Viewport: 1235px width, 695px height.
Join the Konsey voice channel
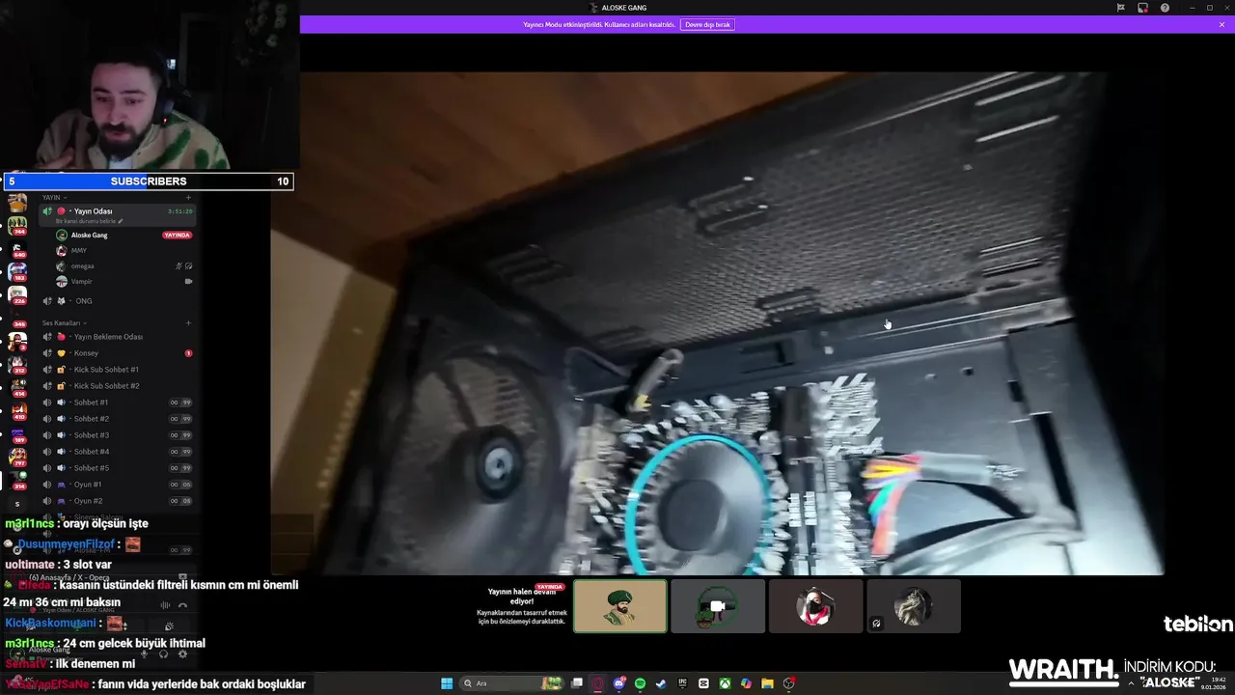[x=117, y=353]
